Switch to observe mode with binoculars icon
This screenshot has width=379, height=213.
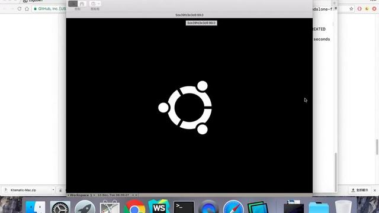pyautogui.click(x=82, y=4)
